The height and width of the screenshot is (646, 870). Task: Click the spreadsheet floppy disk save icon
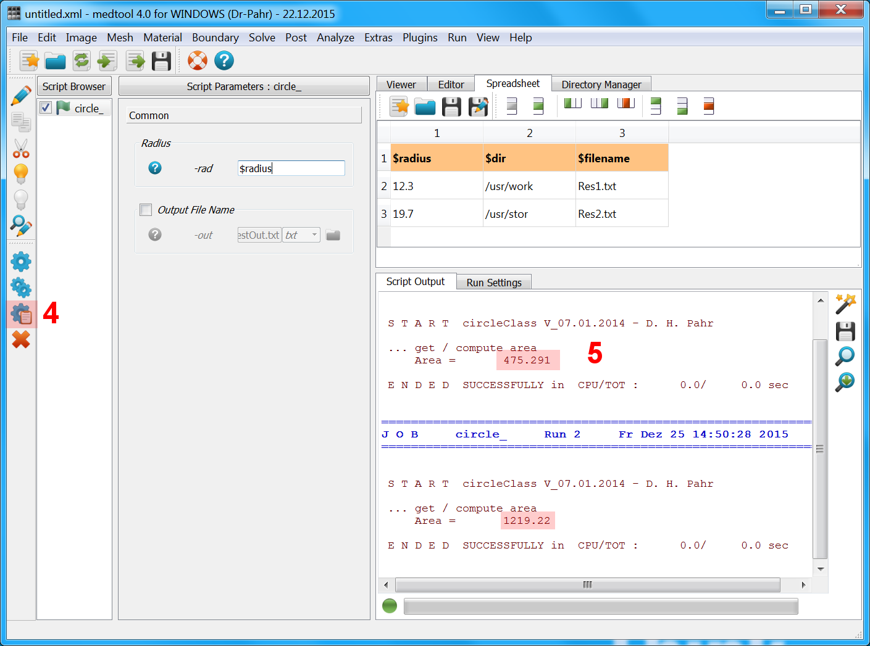coord(451,107)
